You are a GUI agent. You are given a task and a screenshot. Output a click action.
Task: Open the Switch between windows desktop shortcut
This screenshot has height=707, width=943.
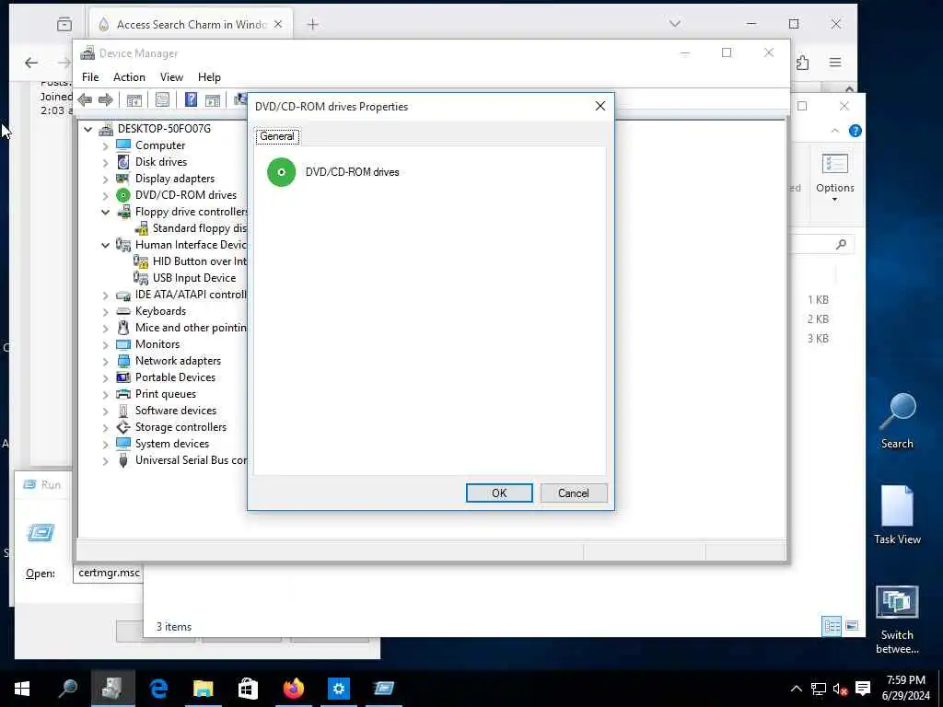tap(897, 620)
